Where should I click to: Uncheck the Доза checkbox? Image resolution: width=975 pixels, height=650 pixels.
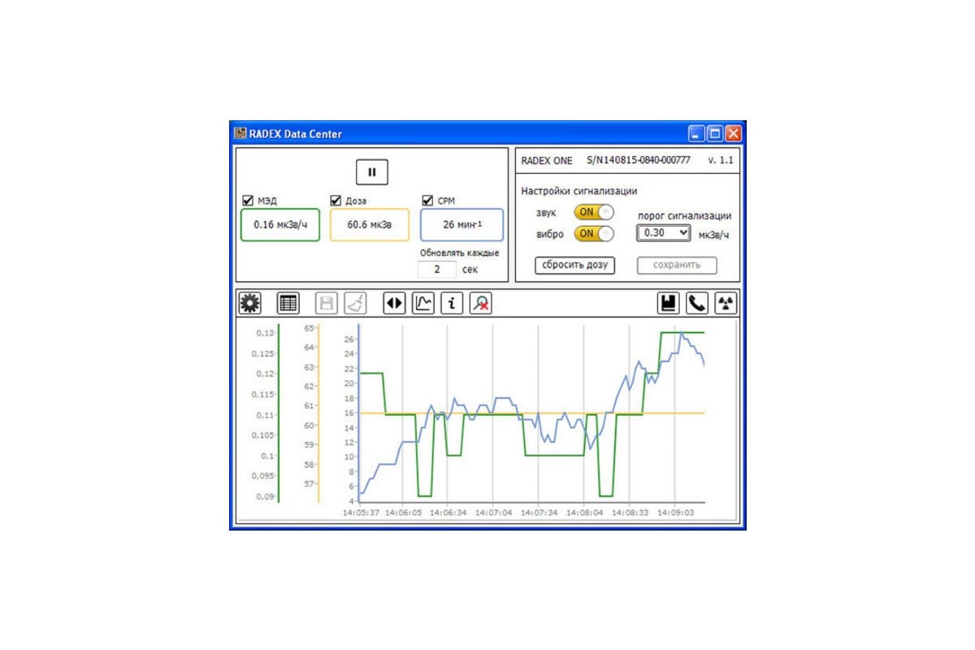(336, 201)
